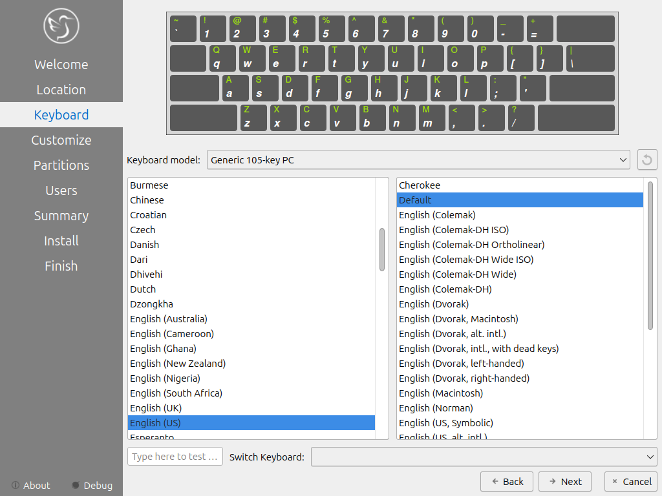Open the Switch Keyboard dropdown
The height and width of the screenshot is (496, 662).
pos(484,457)
